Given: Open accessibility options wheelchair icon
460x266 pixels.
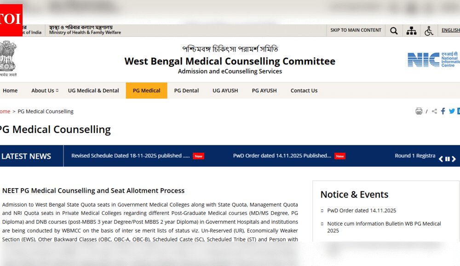Looking at the screenshot, I should pyautogui.click(x=429, y=31).
